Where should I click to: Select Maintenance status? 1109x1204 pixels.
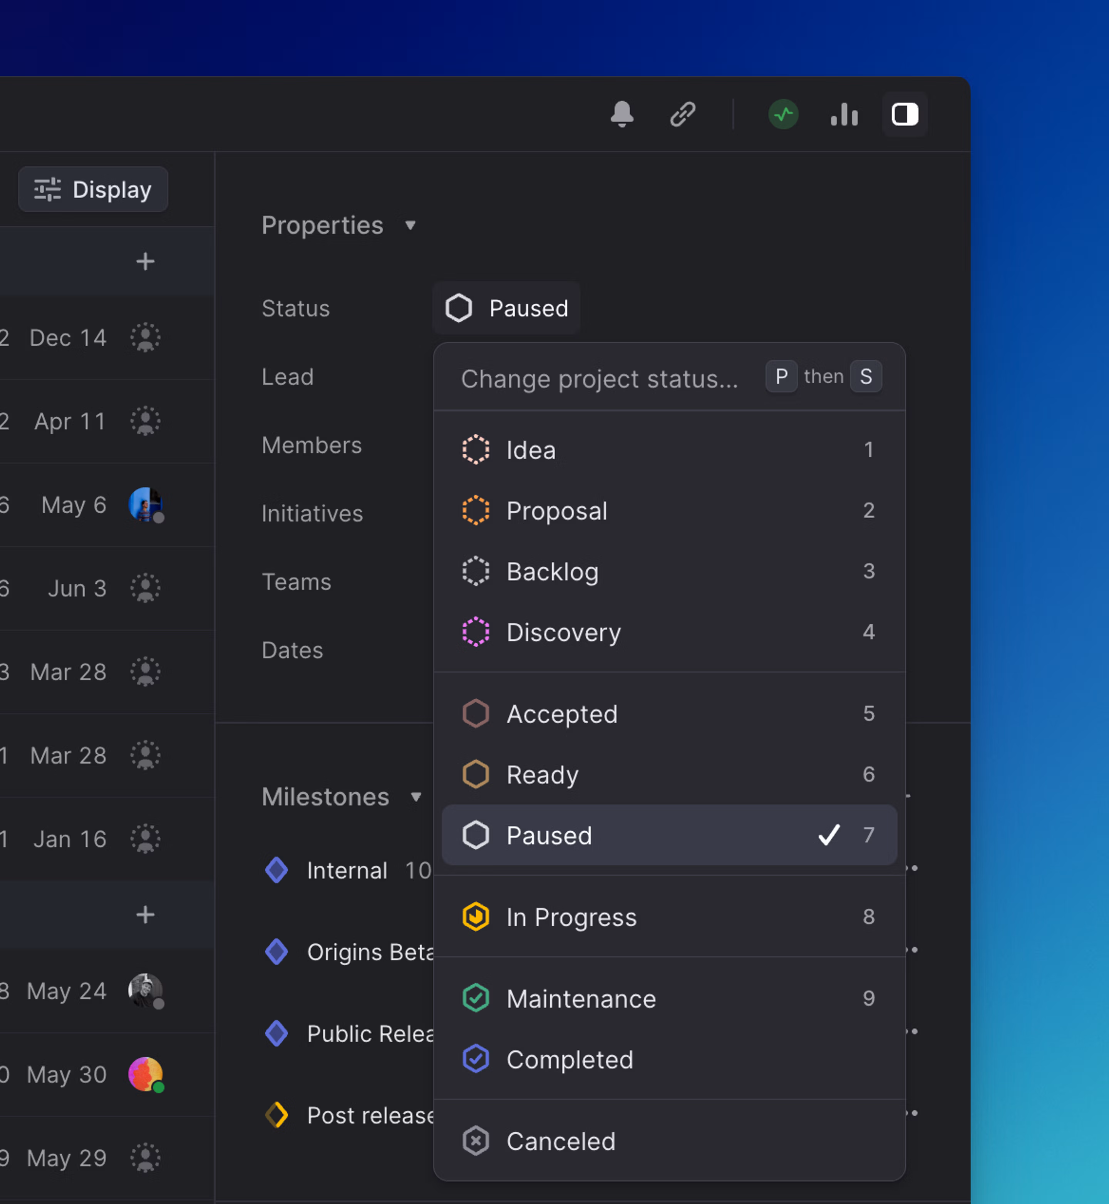[669, 998]
